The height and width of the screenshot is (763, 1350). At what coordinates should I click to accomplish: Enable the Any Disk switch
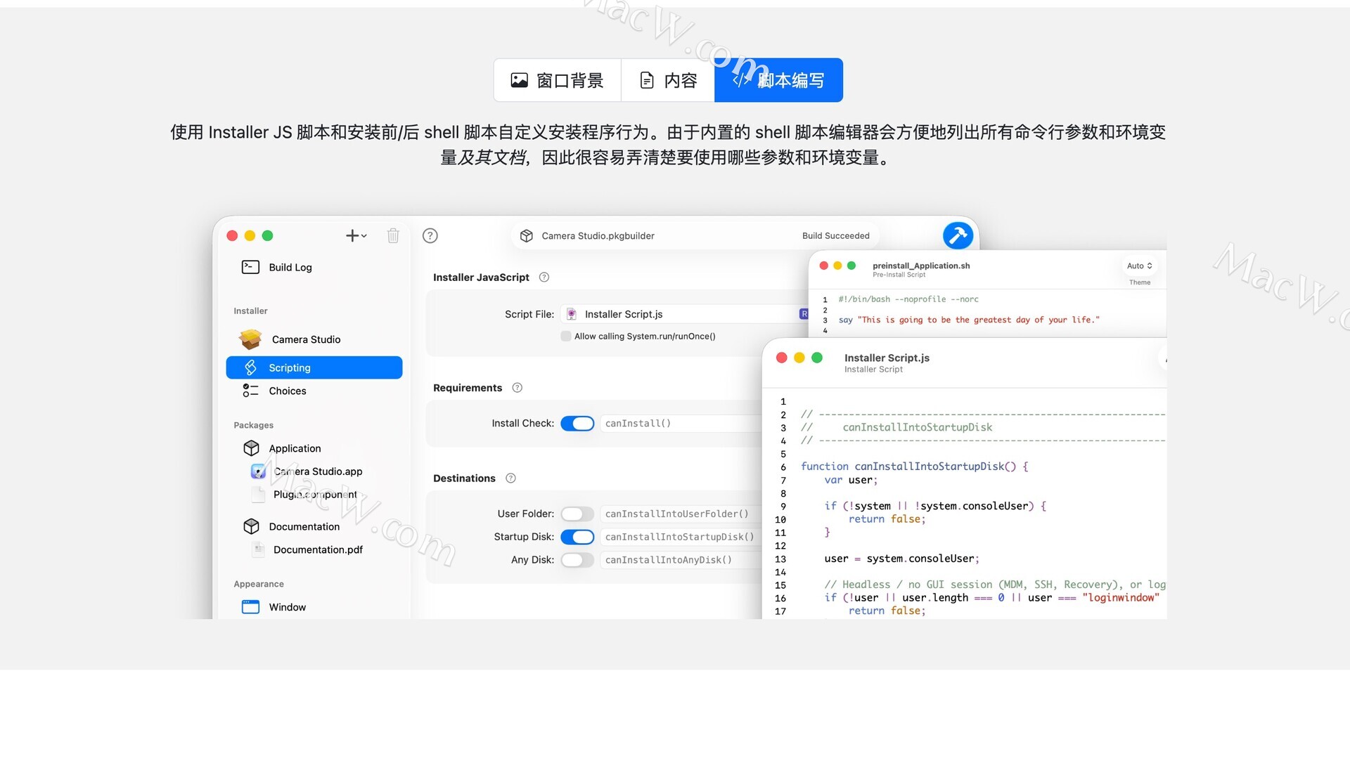(577, 560)
